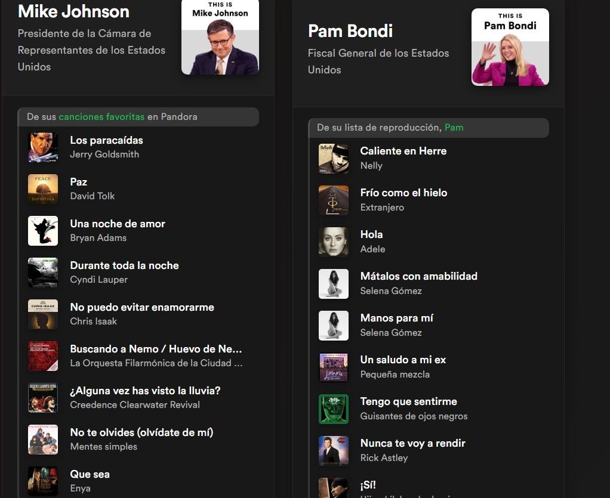Click the Rick Astley album cover thumbnail
The image size is (610, 498).
point(334,450)
